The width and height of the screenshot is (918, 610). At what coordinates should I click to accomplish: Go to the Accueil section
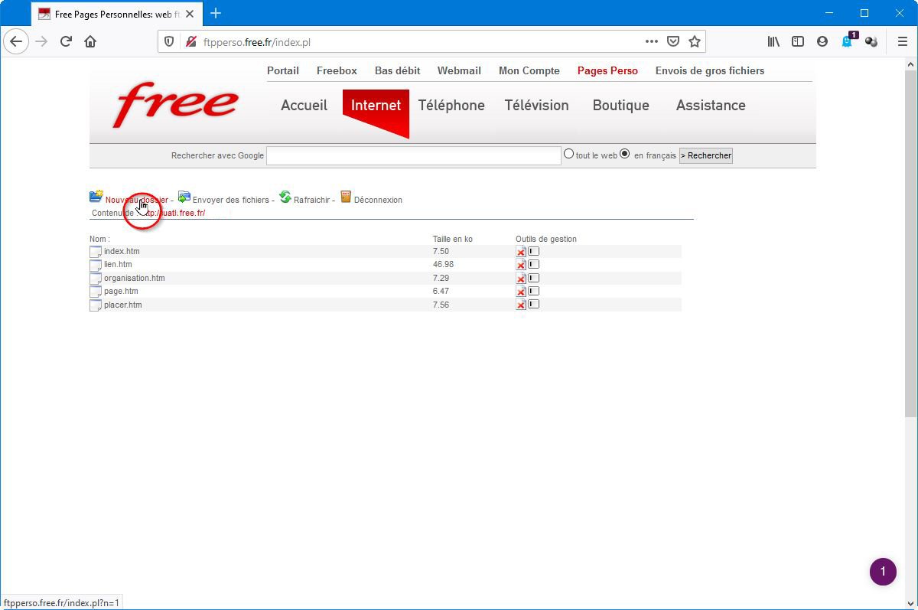pyautogui.click(x=304, y=106)
